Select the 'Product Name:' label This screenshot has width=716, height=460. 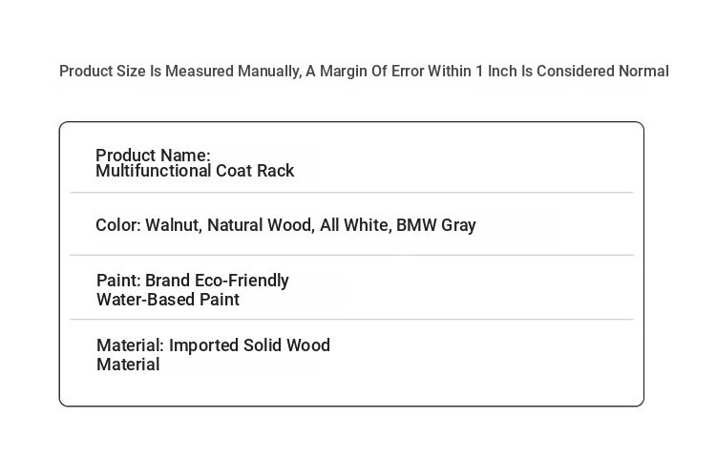click(x=153, y=156)
